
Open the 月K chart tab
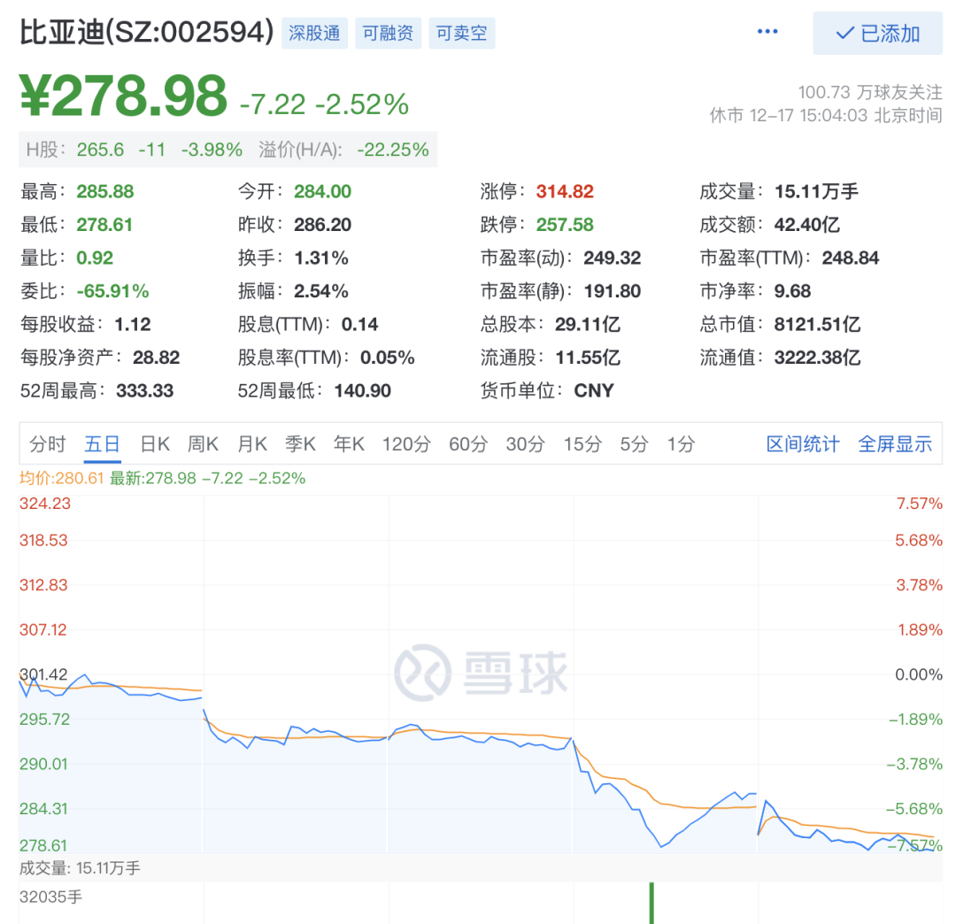click(x=252, y=443)
